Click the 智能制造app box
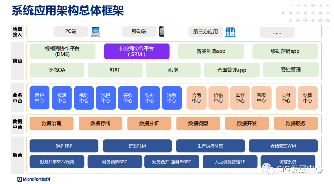The image size is (334, 184). [x=211, y=51]
